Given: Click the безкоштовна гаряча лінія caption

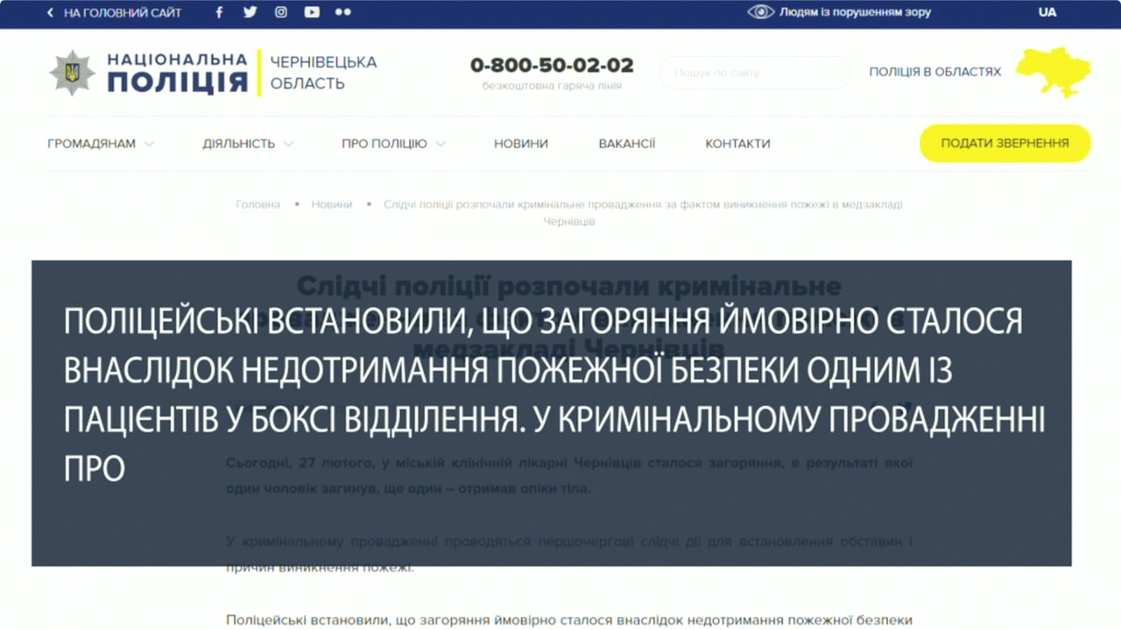Looking at the screenshot, I should pyautogui.click(x=552, y=86).
